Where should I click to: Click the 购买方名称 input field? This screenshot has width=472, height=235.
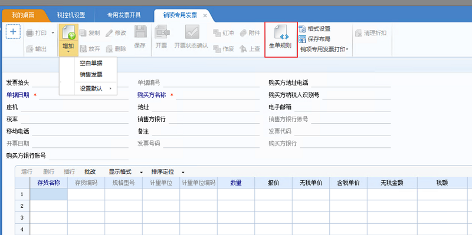[x=218, y=95]
